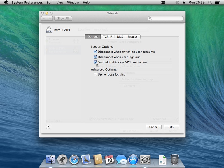Open Spotlight search magnifier in menu bar
224x168 pixels.
point(210,2)
